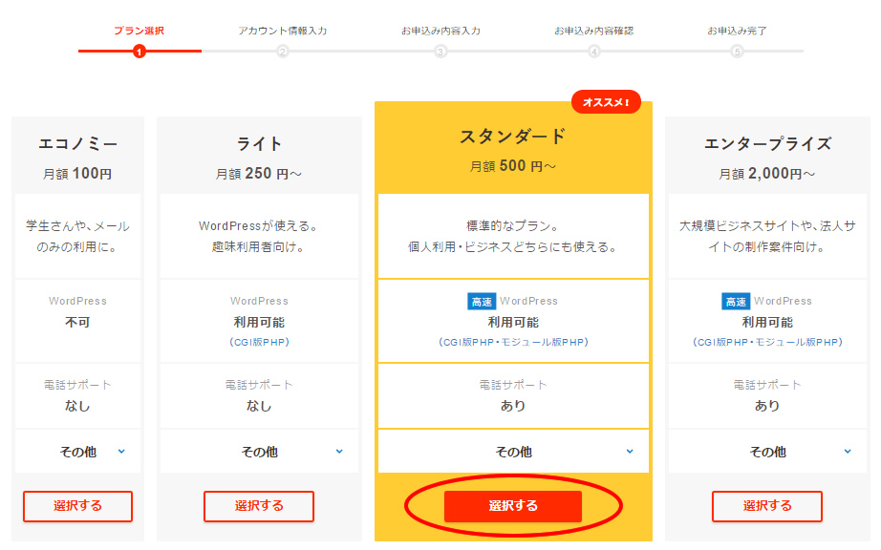Click the 高速 badge in Standard plan

[x=481, y=301]
